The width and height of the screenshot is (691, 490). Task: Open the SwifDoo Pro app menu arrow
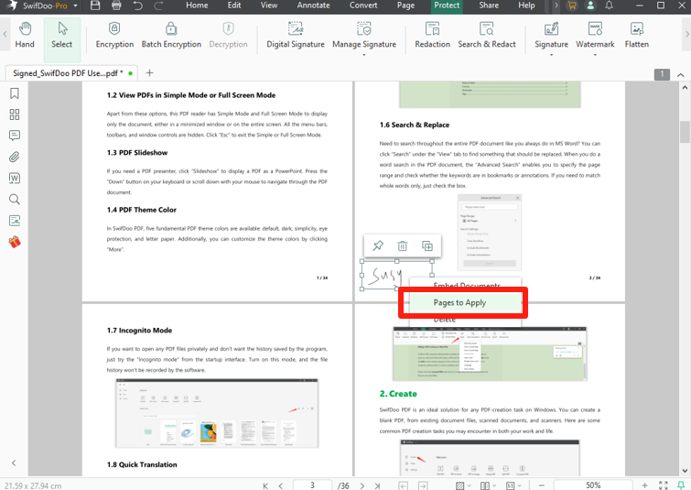coord(75,5)
